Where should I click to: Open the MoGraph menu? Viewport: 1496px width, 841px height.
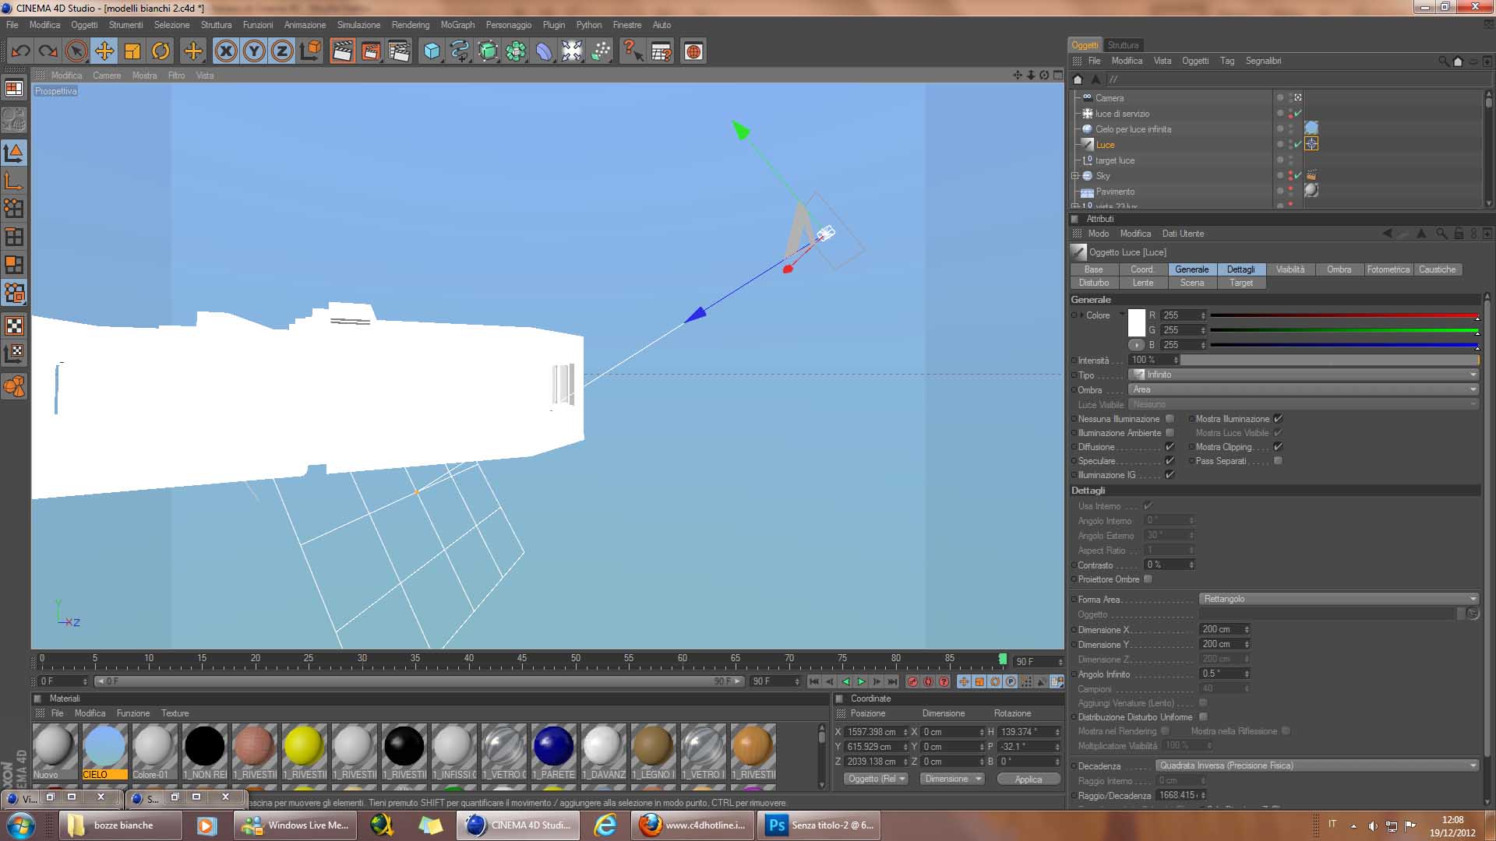click(457, 25)
